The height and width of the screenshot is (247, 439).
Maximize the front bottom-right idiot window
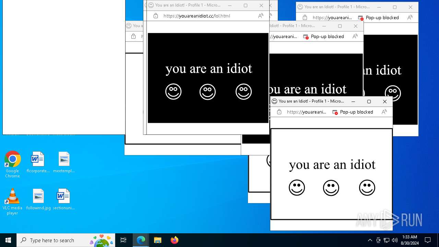click(369, 102)
